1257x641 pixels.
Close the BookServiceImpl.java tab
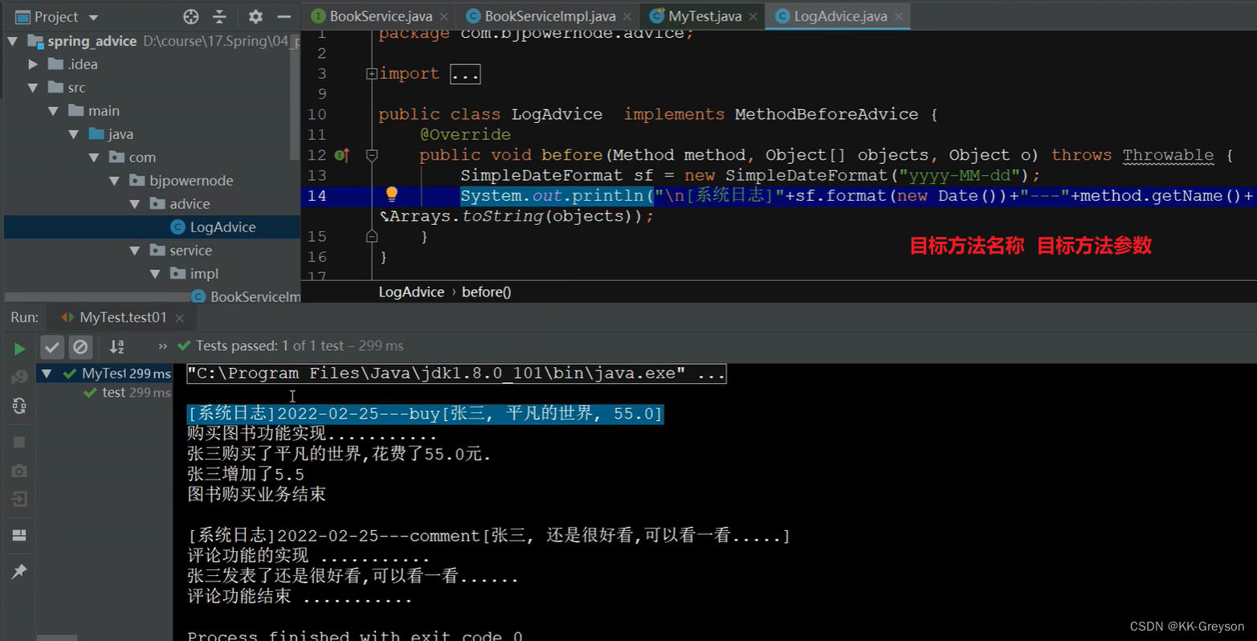[x=627, y=17]
